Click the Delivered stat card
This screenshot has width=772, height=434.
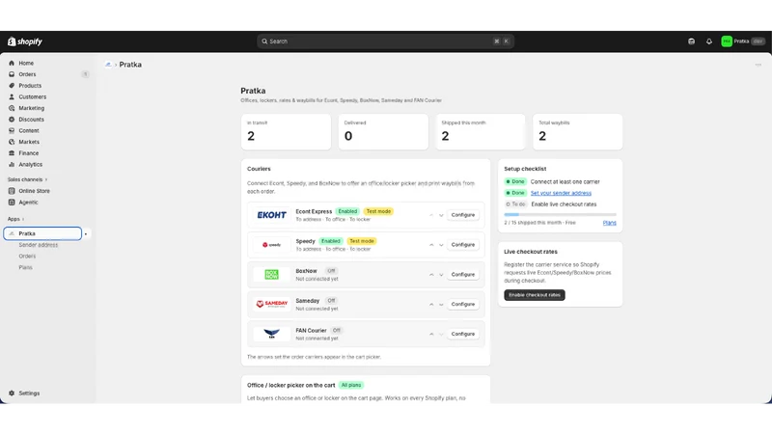tap(383, 132)
